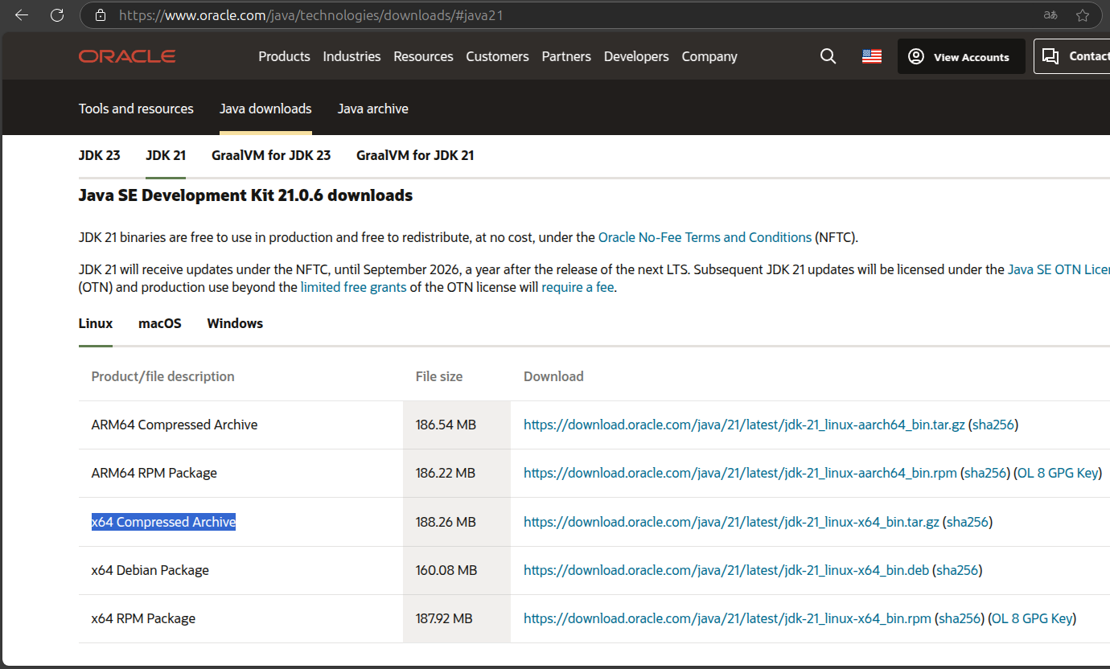Open the Company menu
Screen dimensions: 1110x669
point(709,56)
